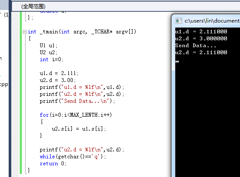Viewport: 240px width, 177px height.
Task: Click the line 'u2.s[i] = u1.s[i];'
Action: [x=79, y=129]
